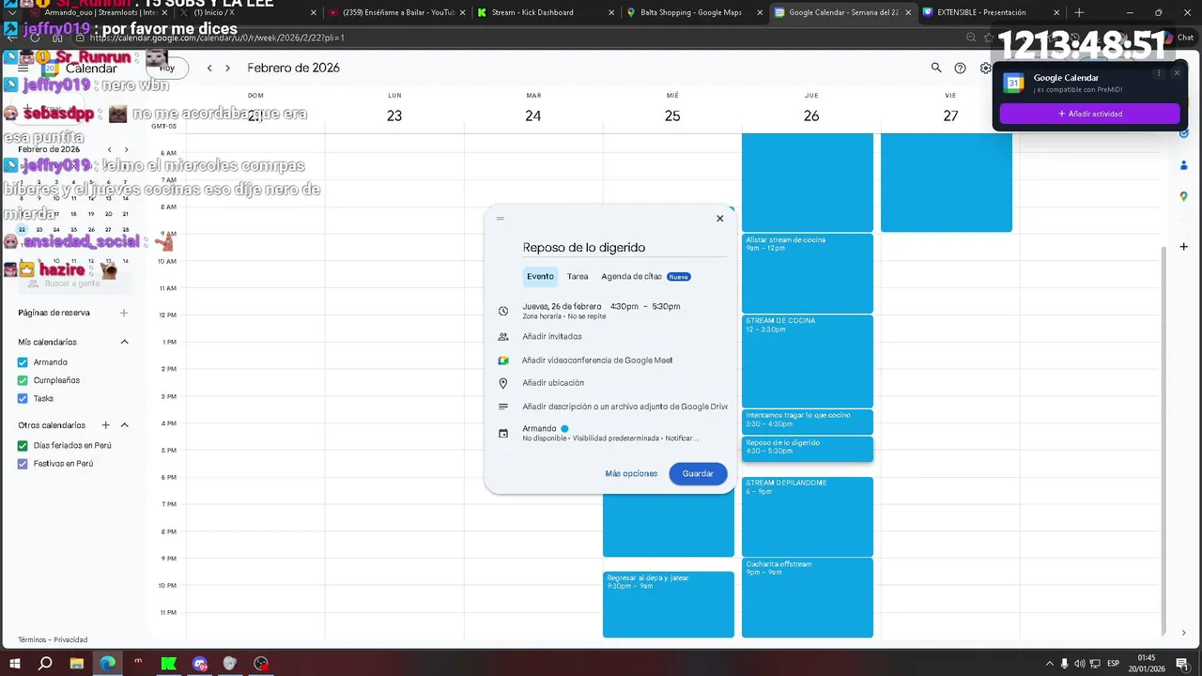
Task: Open Regresar al depa y jatear event
Action: coord(669,605)
